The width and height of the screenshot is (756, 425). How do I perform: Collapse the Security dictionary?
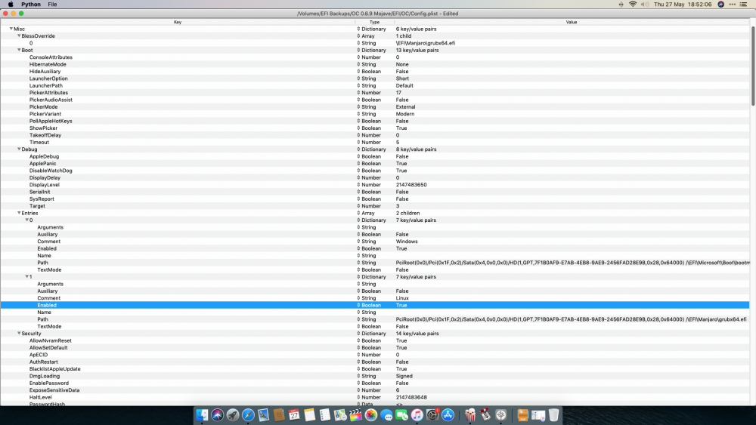tap(19, 333)
